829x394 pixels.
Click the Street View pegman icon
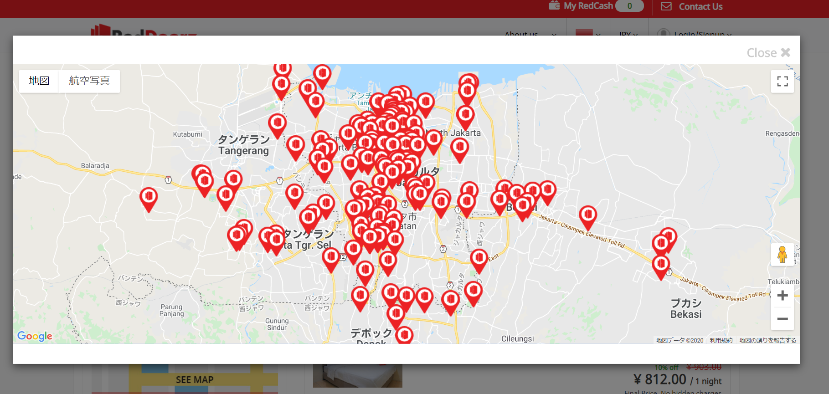coord(783,254)
